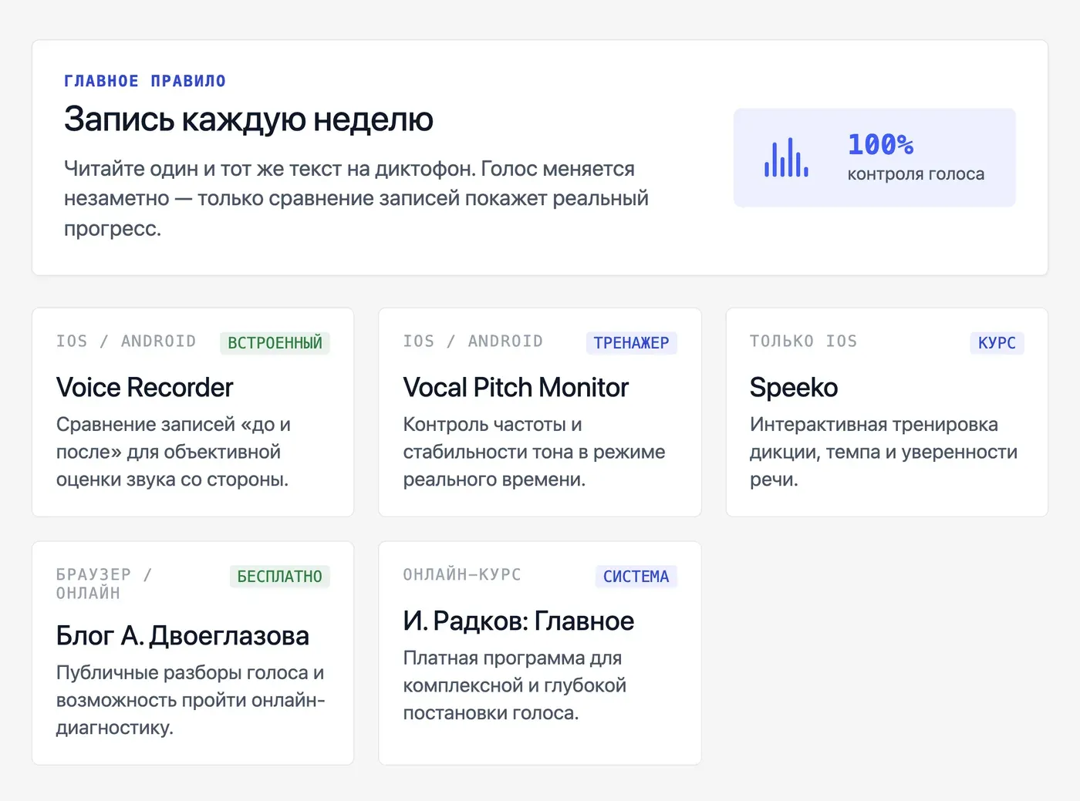Click the ВСТРОЕННЫЙ badge

click(275, 343)
